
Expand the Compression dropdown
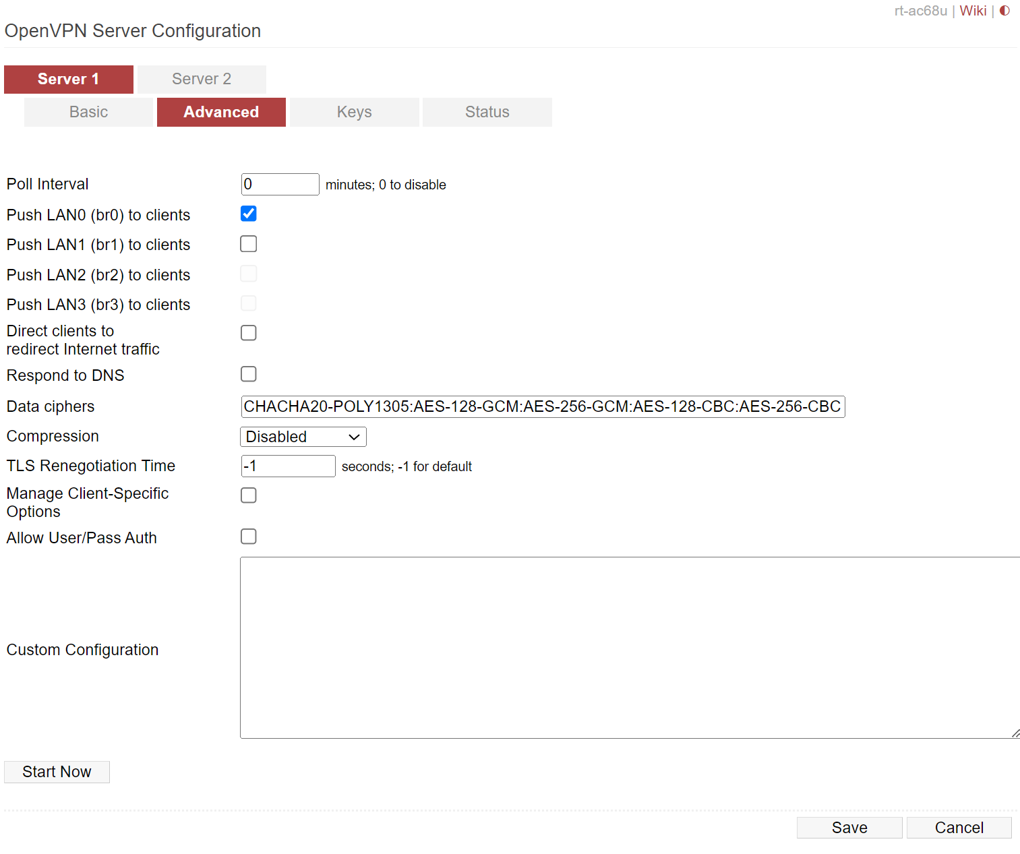point(303,437)
